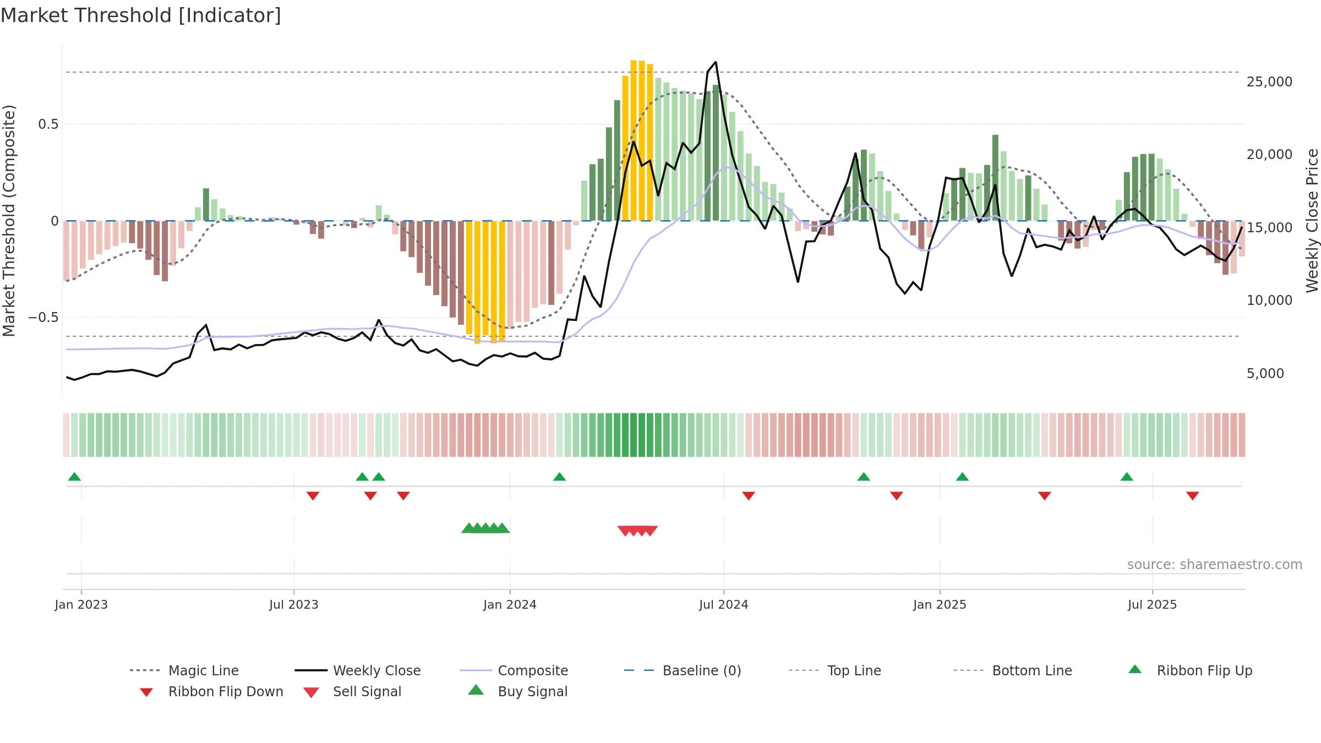Toggle Ribbon Flip Down legend entry

211,691
